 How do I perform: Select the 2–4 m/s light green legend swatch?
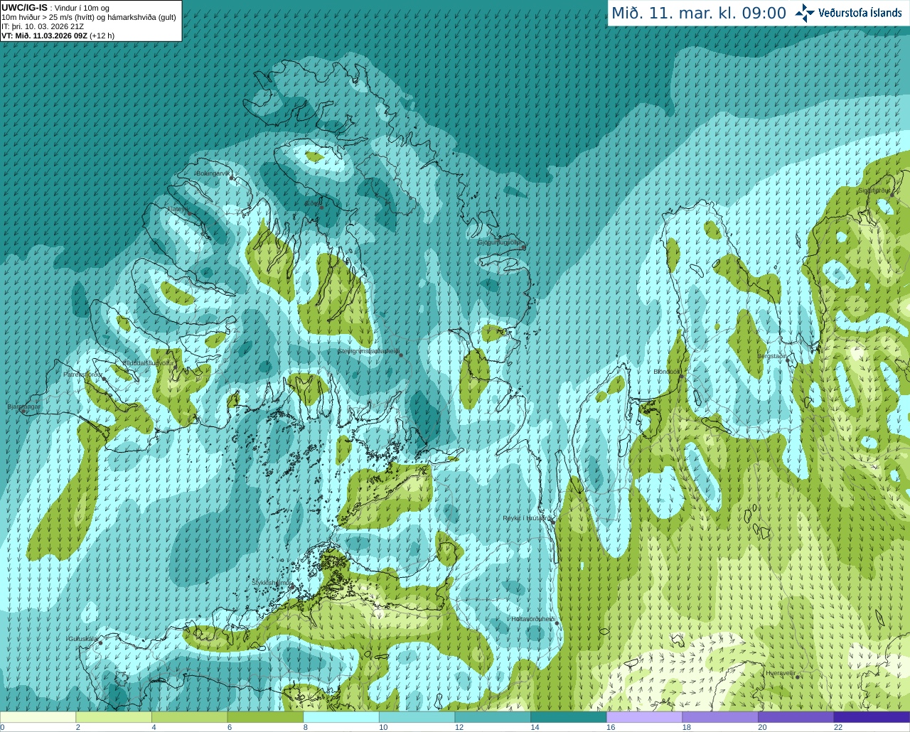114,717
